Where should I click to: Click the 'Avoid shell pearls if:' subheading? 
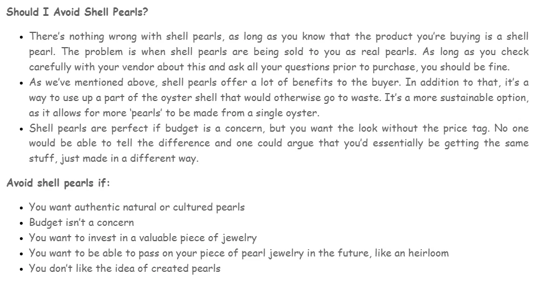(x=58, y=183)
